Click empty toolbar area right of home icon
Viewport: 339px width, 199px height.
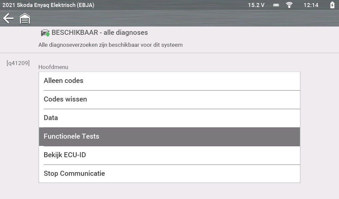pyautogui.click(x=182, y=18)
